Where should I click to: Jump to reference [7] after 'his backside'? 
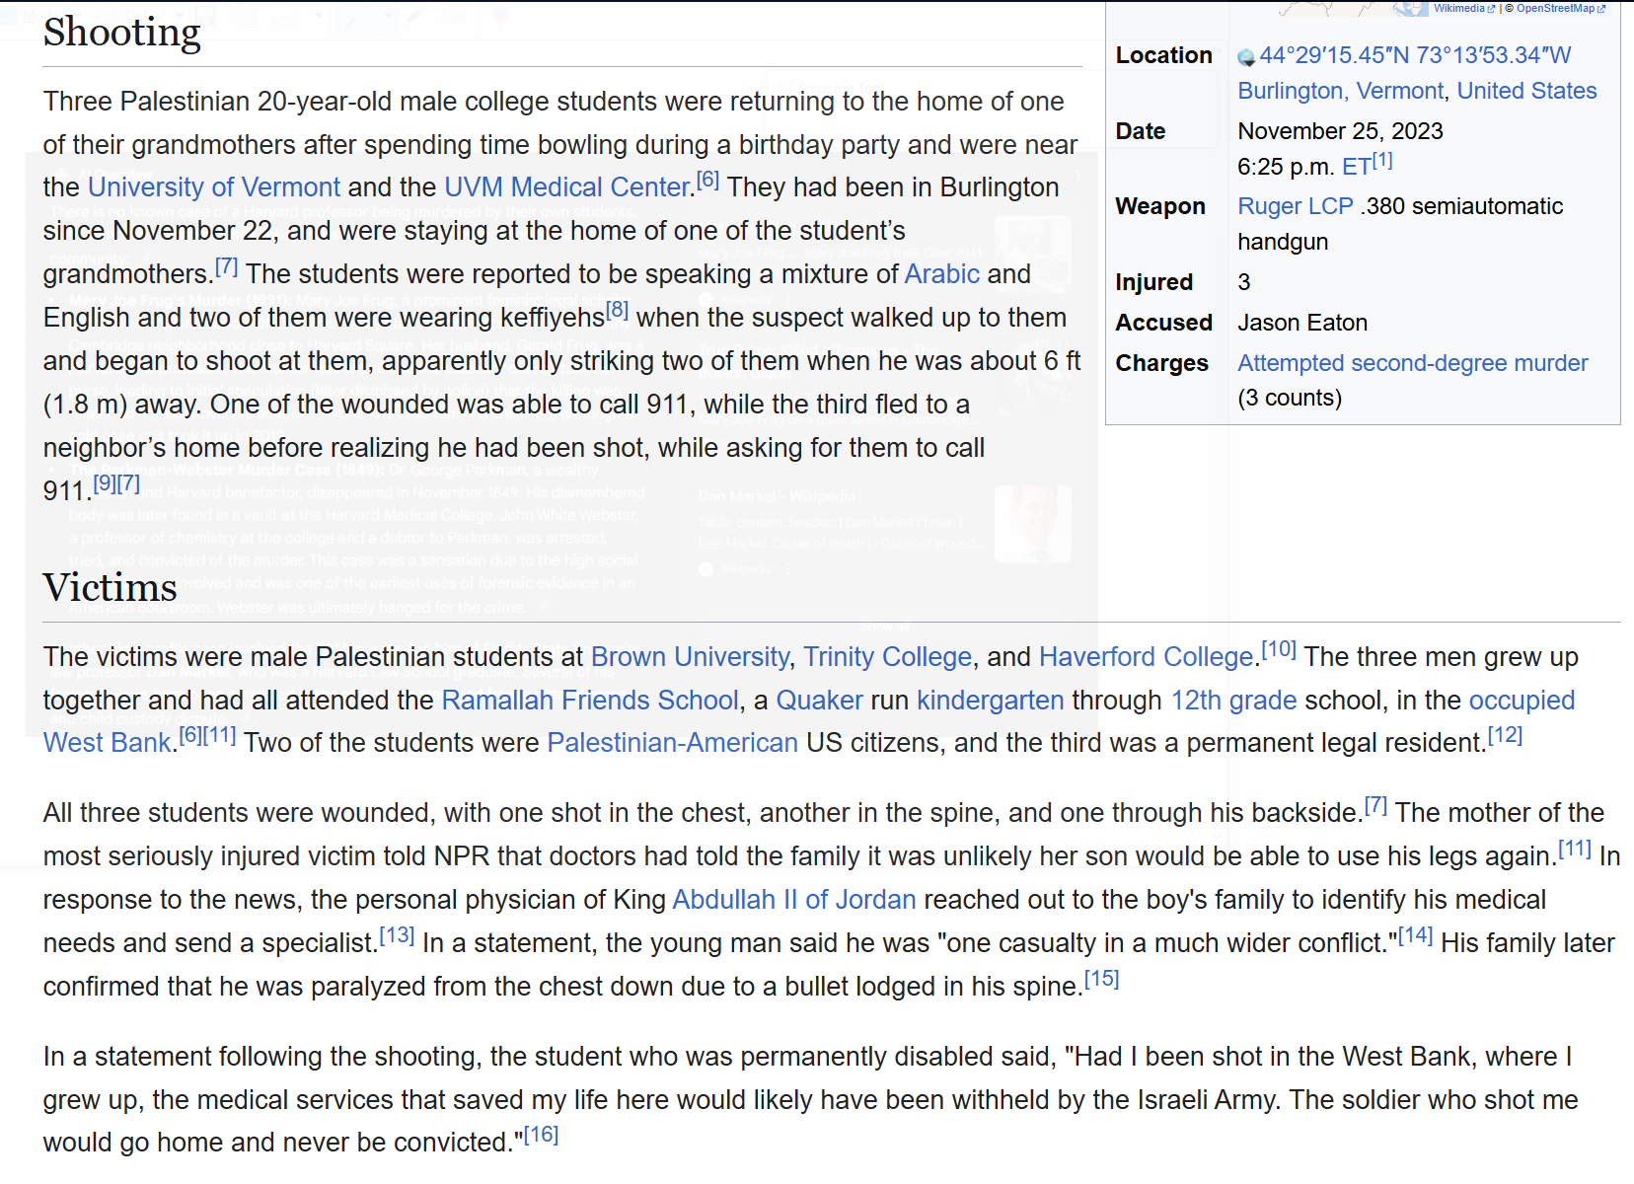coord(1375,805)
